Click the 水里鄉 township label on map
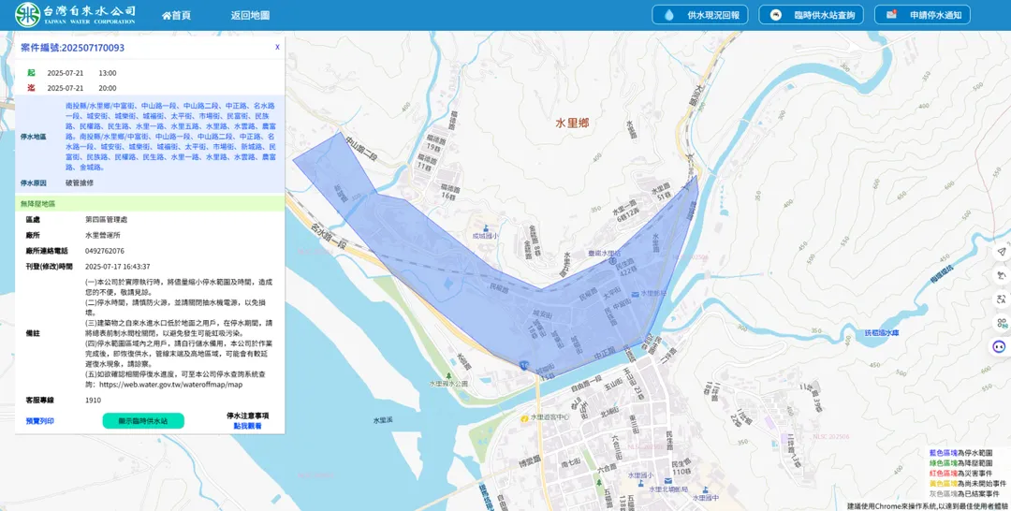1011x511 pixels. pyautogui.click(x=572, y=124)
